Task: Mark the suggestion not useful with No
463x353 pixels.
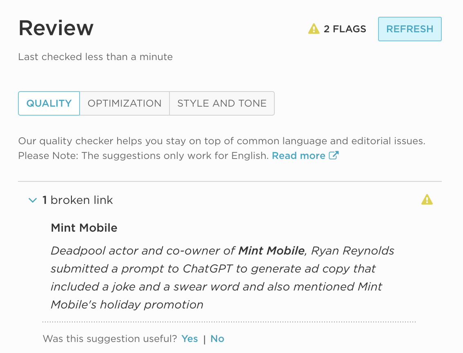Action: point(217,339)
